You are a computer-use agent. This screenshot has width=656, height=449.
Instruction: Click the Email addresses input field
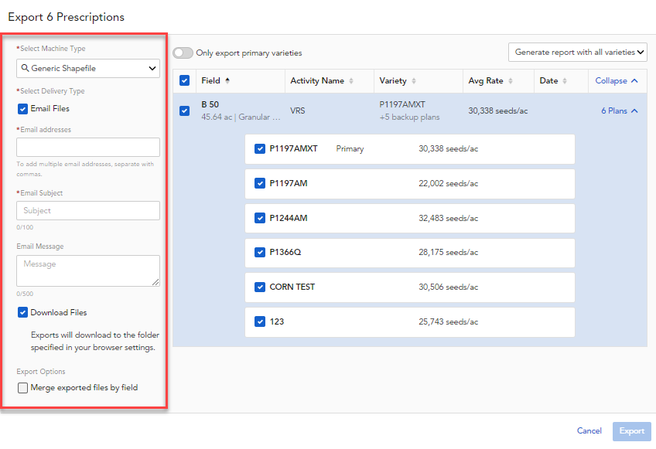[88, 148]
